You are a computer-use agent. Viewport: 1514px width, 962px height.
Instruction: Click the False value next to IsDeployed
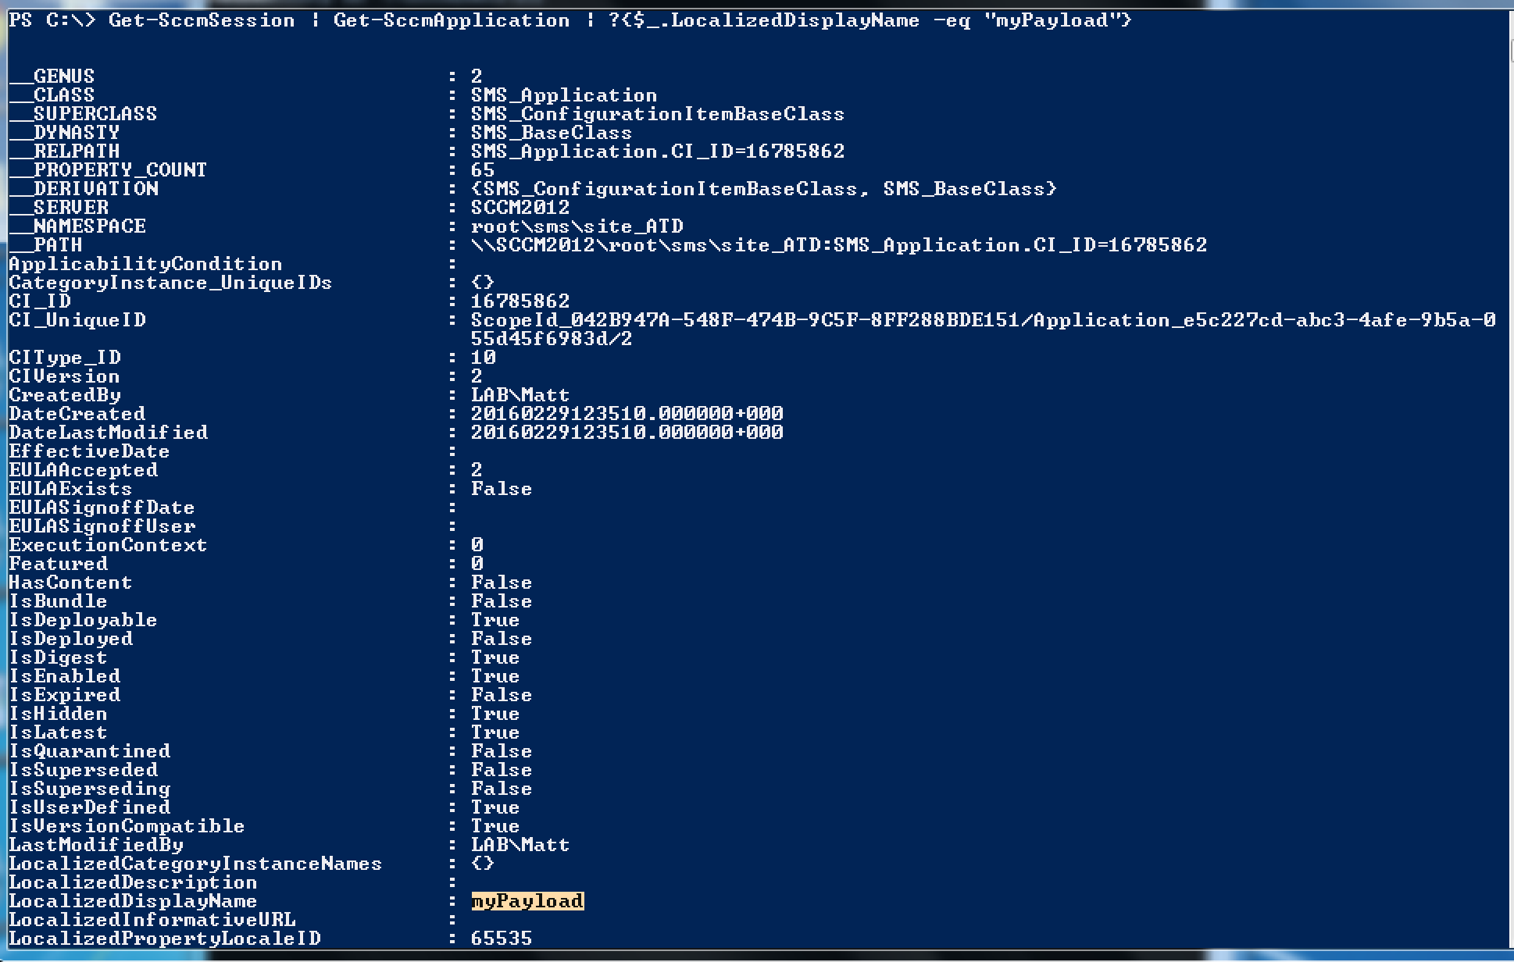point(501,639)
